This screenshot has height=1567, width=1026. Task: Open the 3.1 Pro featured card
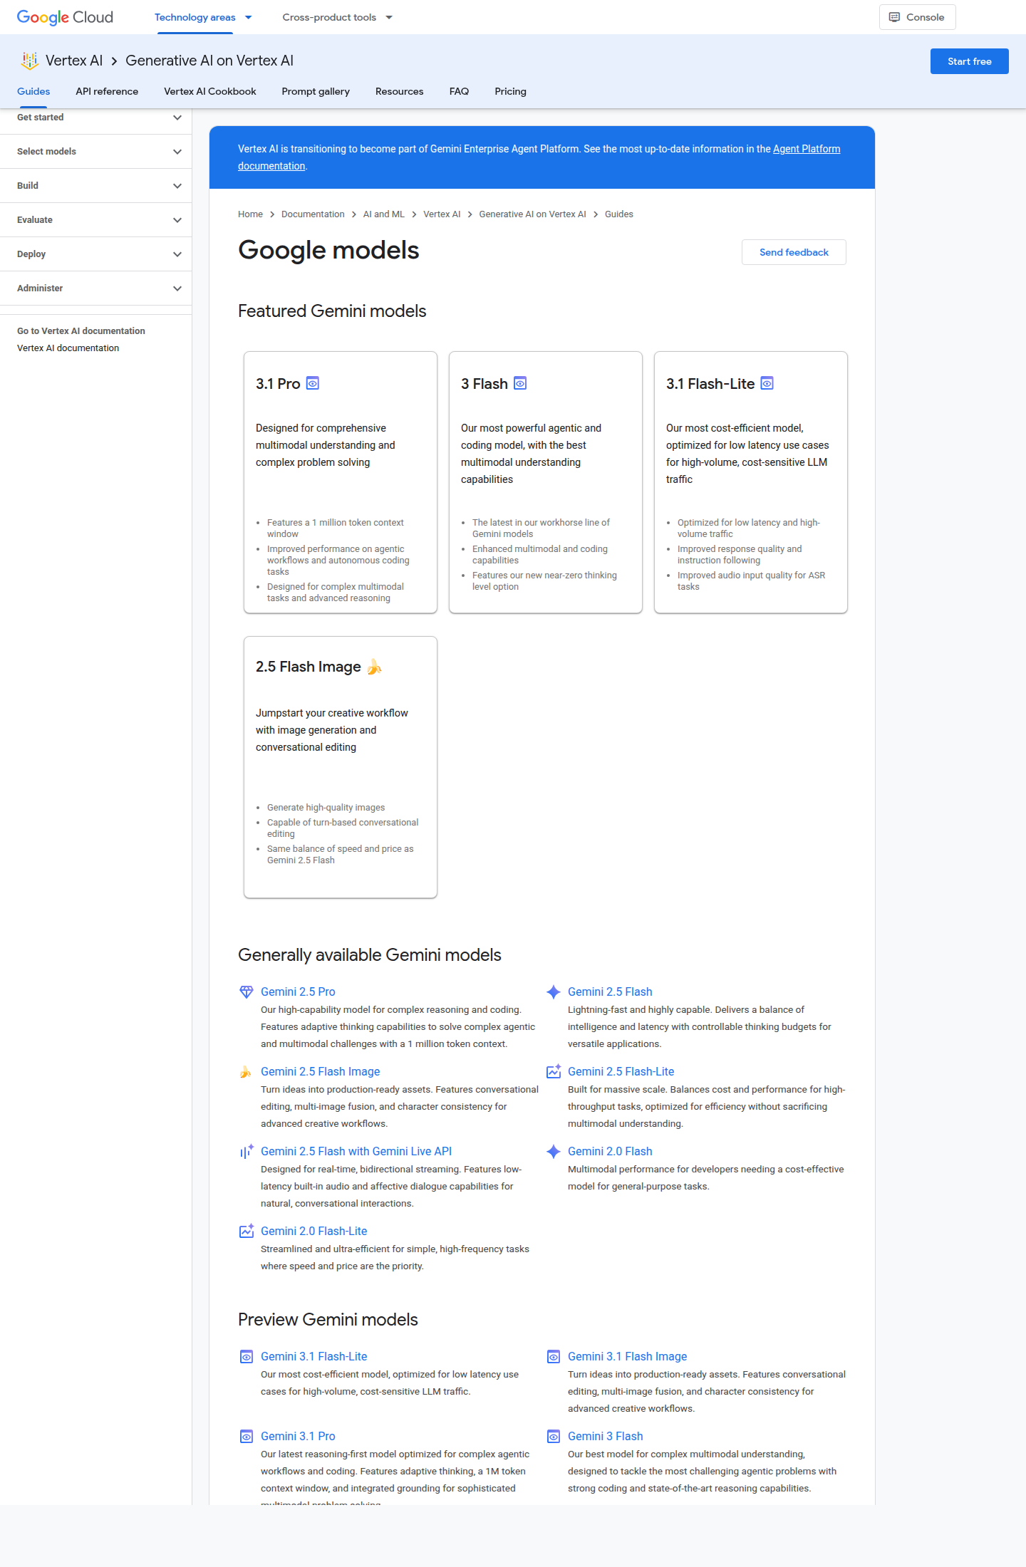341,482
